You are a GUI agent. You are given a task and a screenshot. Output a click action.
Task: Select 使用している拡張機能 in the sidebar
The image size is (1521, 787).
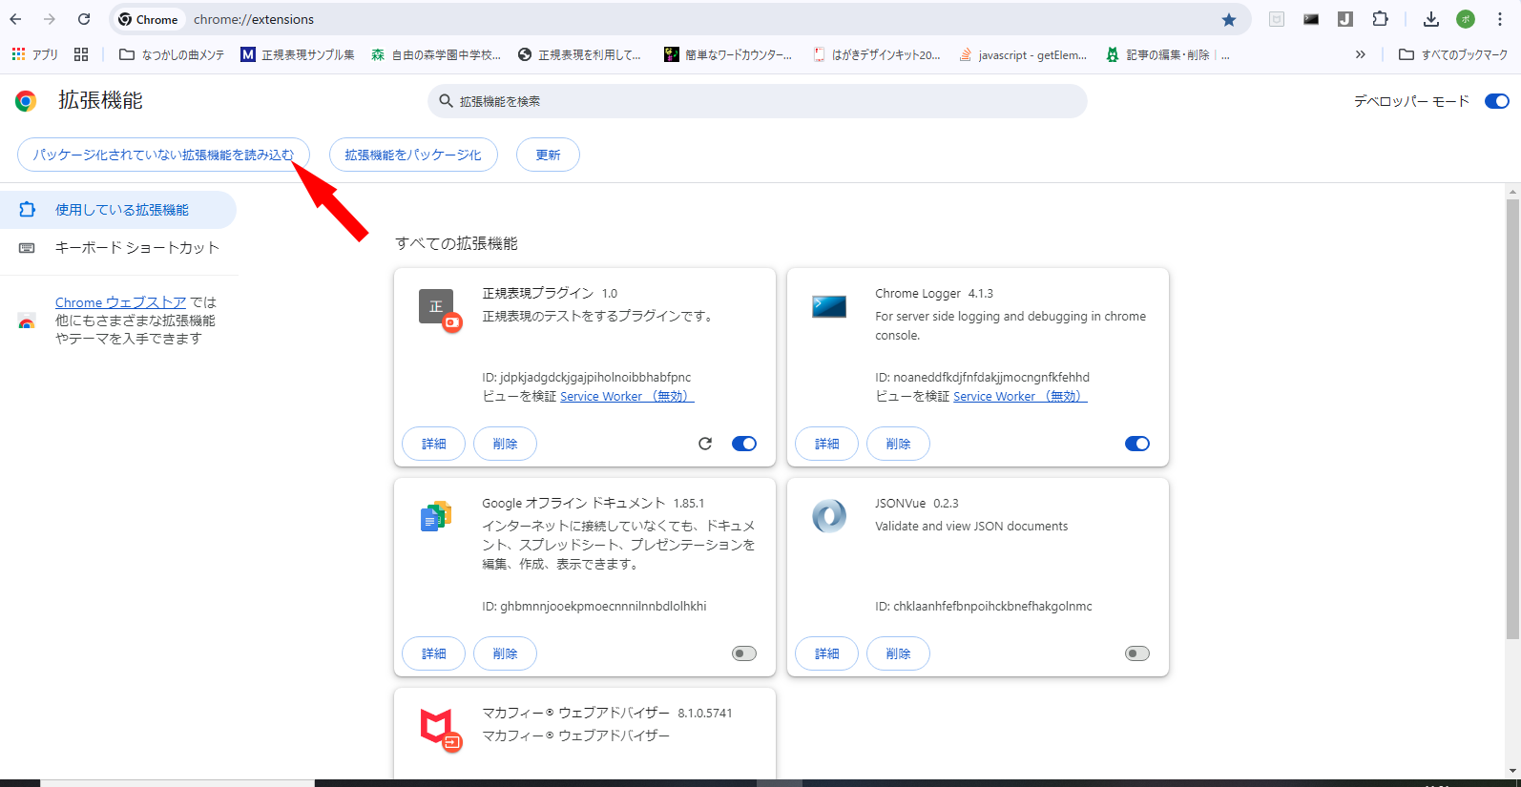118,210
